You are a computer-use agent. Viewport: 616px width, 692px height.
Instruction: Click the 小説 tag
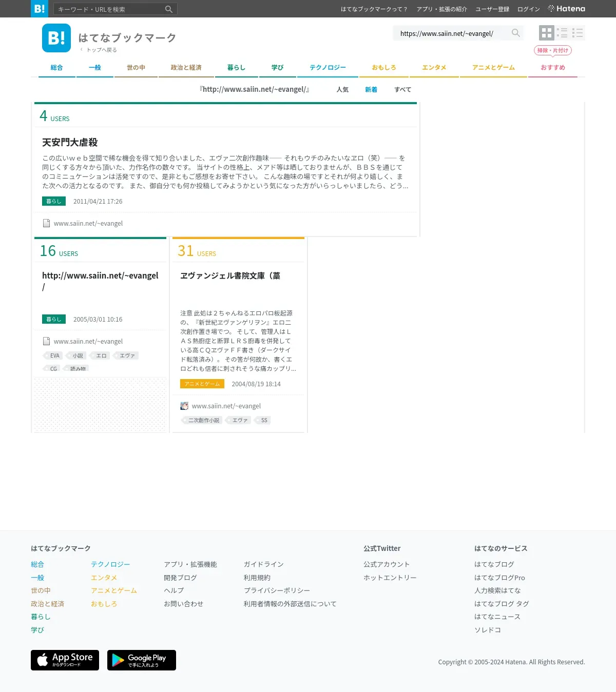77,355
